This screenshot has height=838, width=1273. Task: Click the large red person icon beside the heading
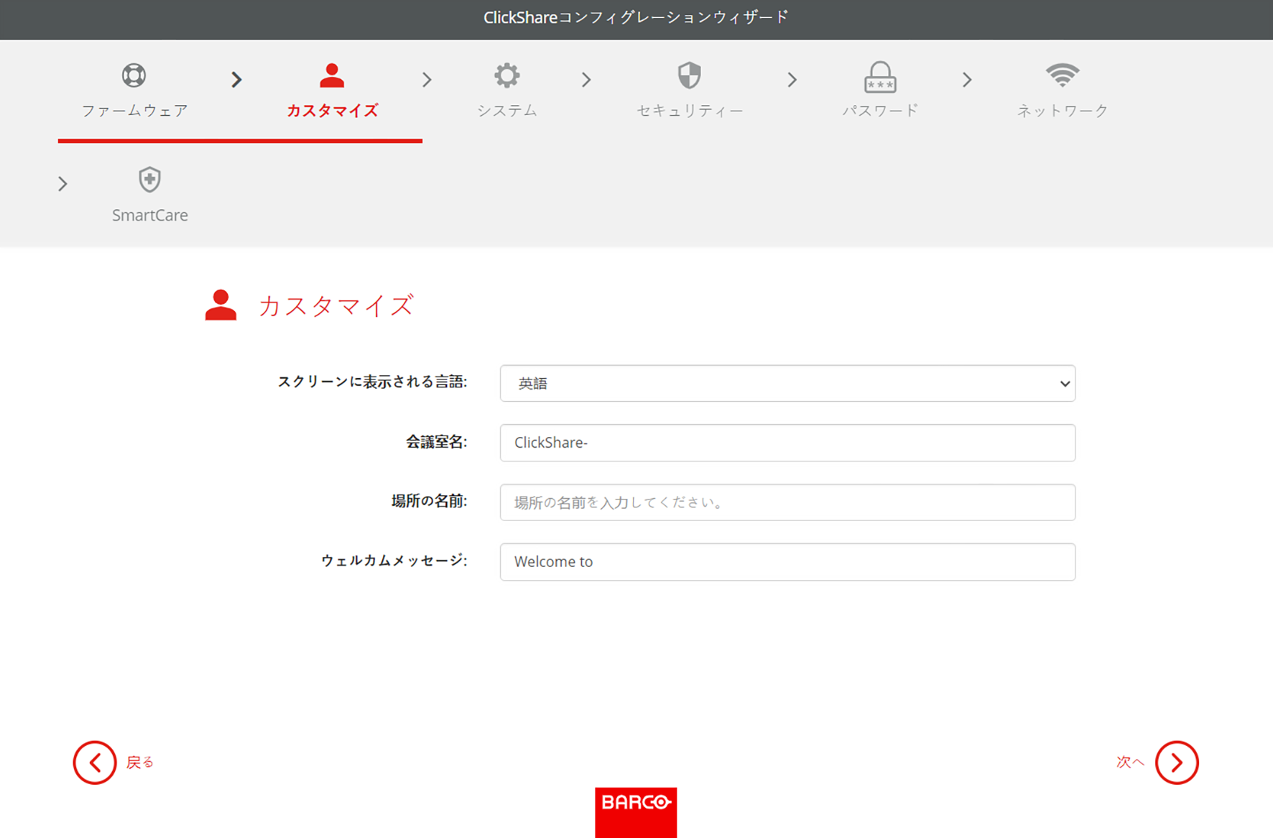[x=221, y=305]
